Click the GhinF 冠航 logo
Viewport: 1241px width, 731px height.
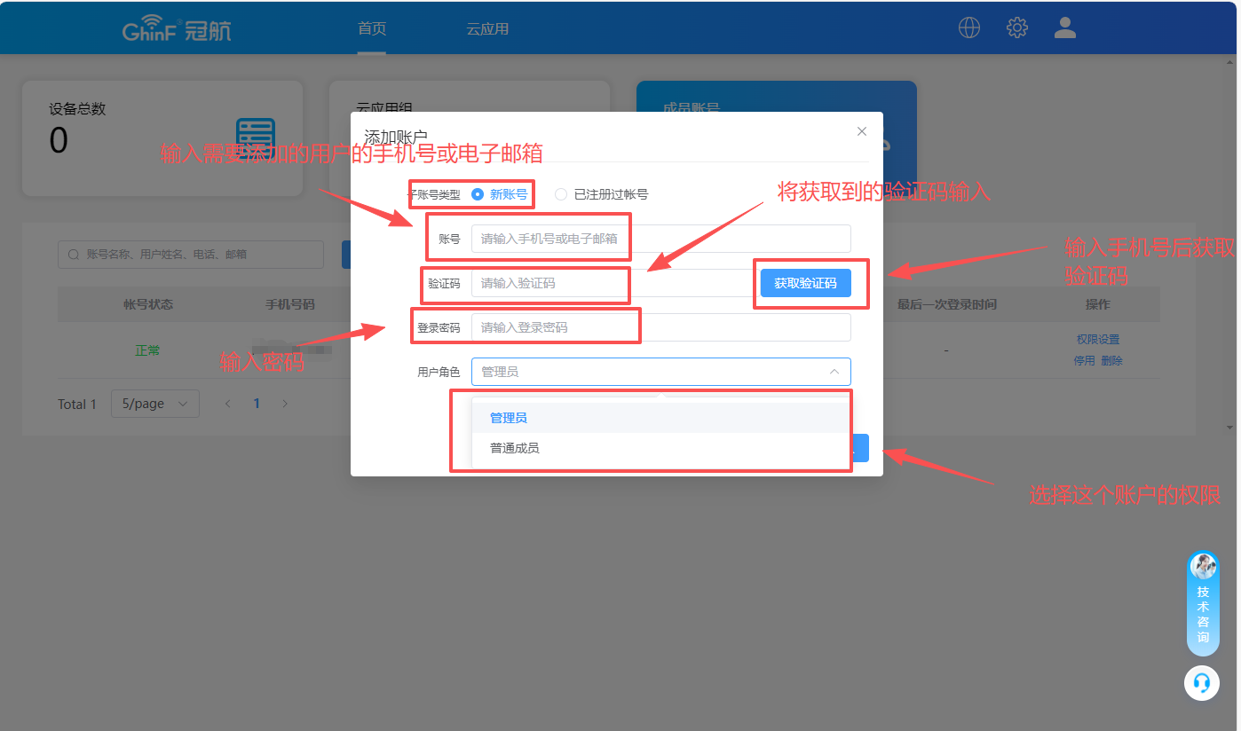[x=177, y=30]
